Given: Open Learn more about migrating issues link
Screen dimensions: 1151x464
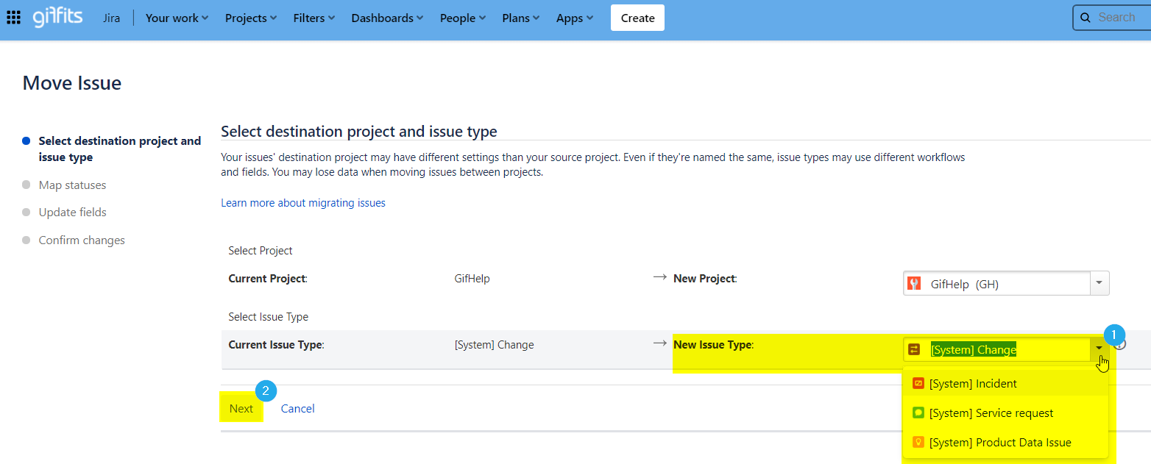Looking at the screenshot, I should [x=303, y=203].
